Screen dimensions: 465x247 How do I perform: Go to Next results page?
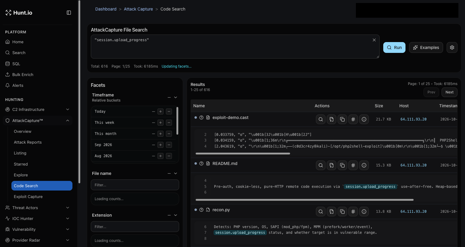(x=449, y=92)
